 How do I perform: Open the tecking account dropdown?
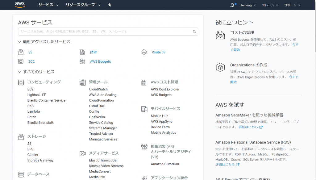[x=248, y=5]
